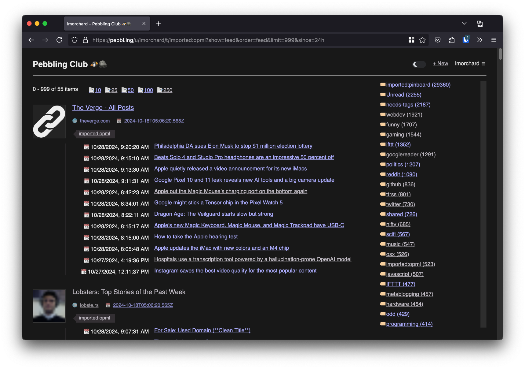
Task: Open the Extensions puzzle icon
Action: 452,40
